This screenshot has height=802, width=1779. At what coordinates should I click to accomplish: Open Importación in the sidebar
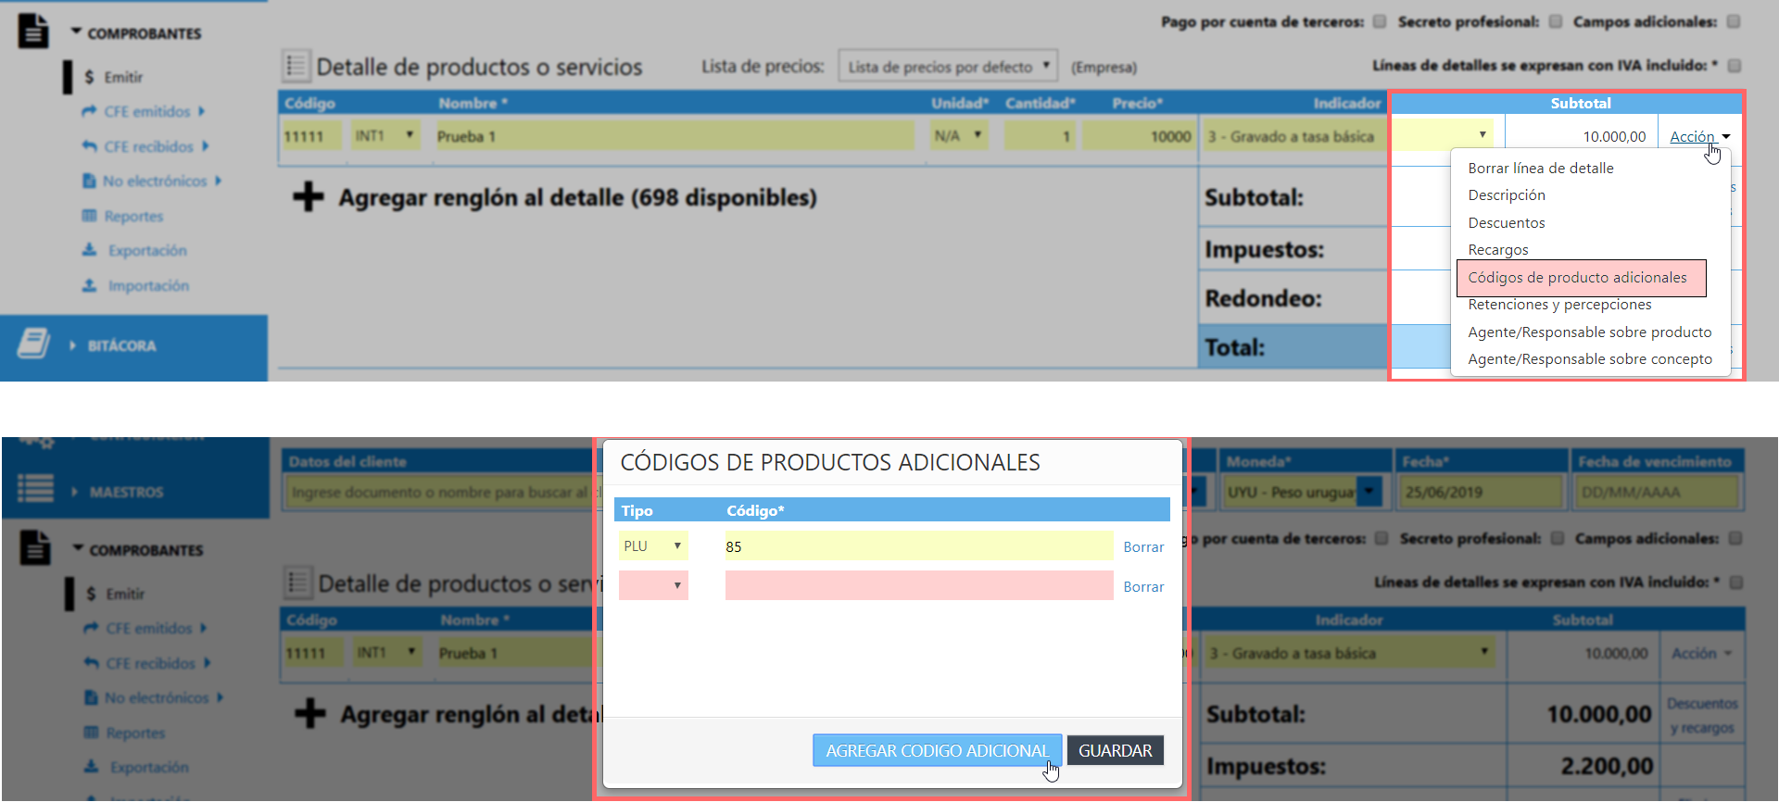(x=148, y=285)
